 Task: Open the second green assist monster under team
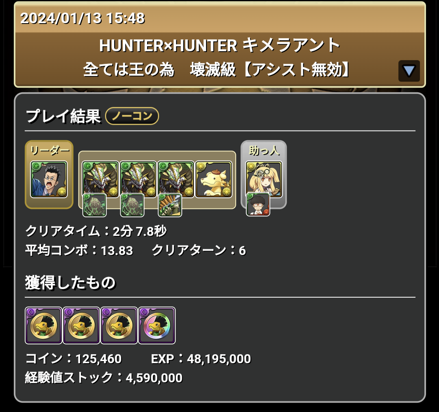point(132,205)
